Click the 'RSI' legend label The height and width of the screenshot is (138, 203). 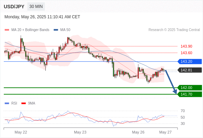tap(14, 103)
